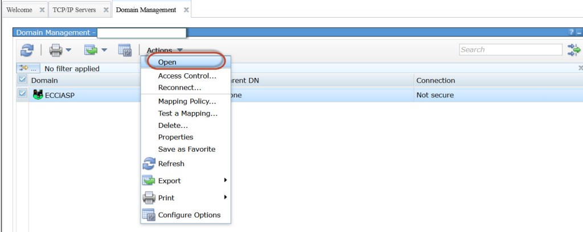Sort by the Connection column header
Screen dimensions: 583x232
pos(436,81)
